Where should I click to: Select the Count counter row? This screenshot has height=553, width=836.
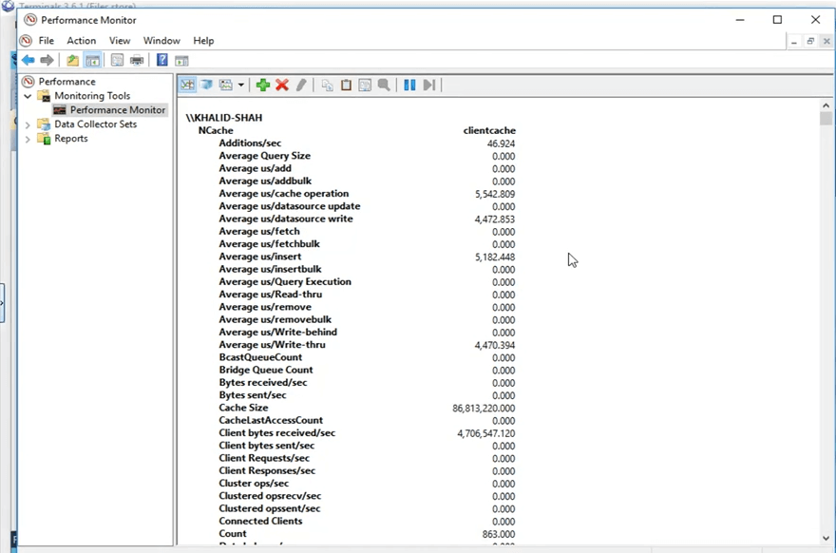(x=233, y=534)
